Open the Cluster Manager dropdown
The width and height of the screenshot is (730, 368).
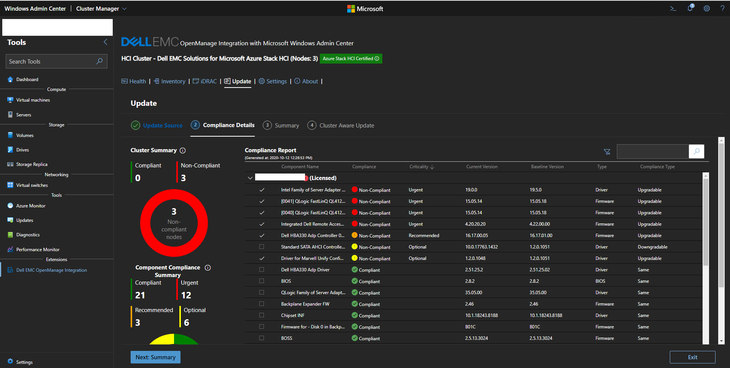pyautogui.click(x=101, y=8)
